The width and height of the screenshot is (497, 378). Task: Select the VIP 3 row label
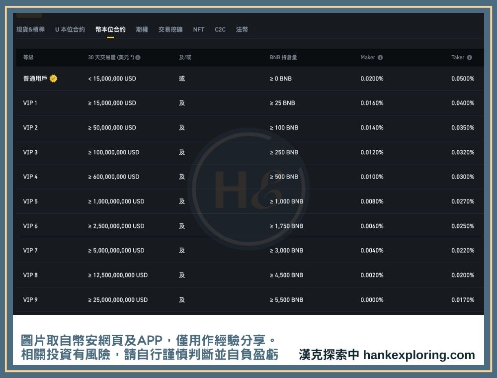tap(30, 152)
